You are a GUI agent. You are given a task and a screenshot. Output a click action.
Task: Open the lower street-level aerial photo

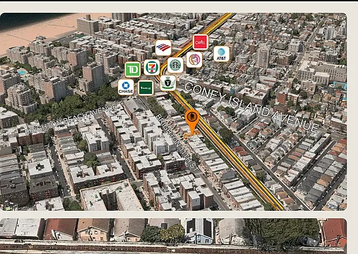(173, 236)
